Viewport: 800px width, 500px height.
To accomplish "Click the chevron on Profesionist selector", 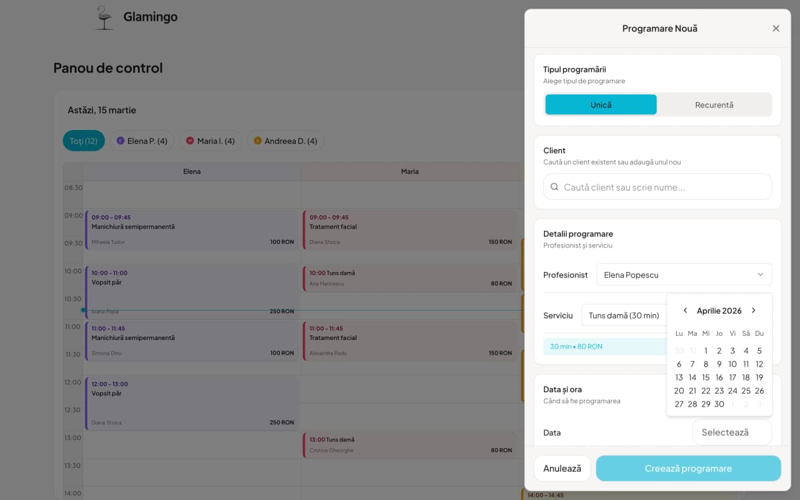I will 760,274.
